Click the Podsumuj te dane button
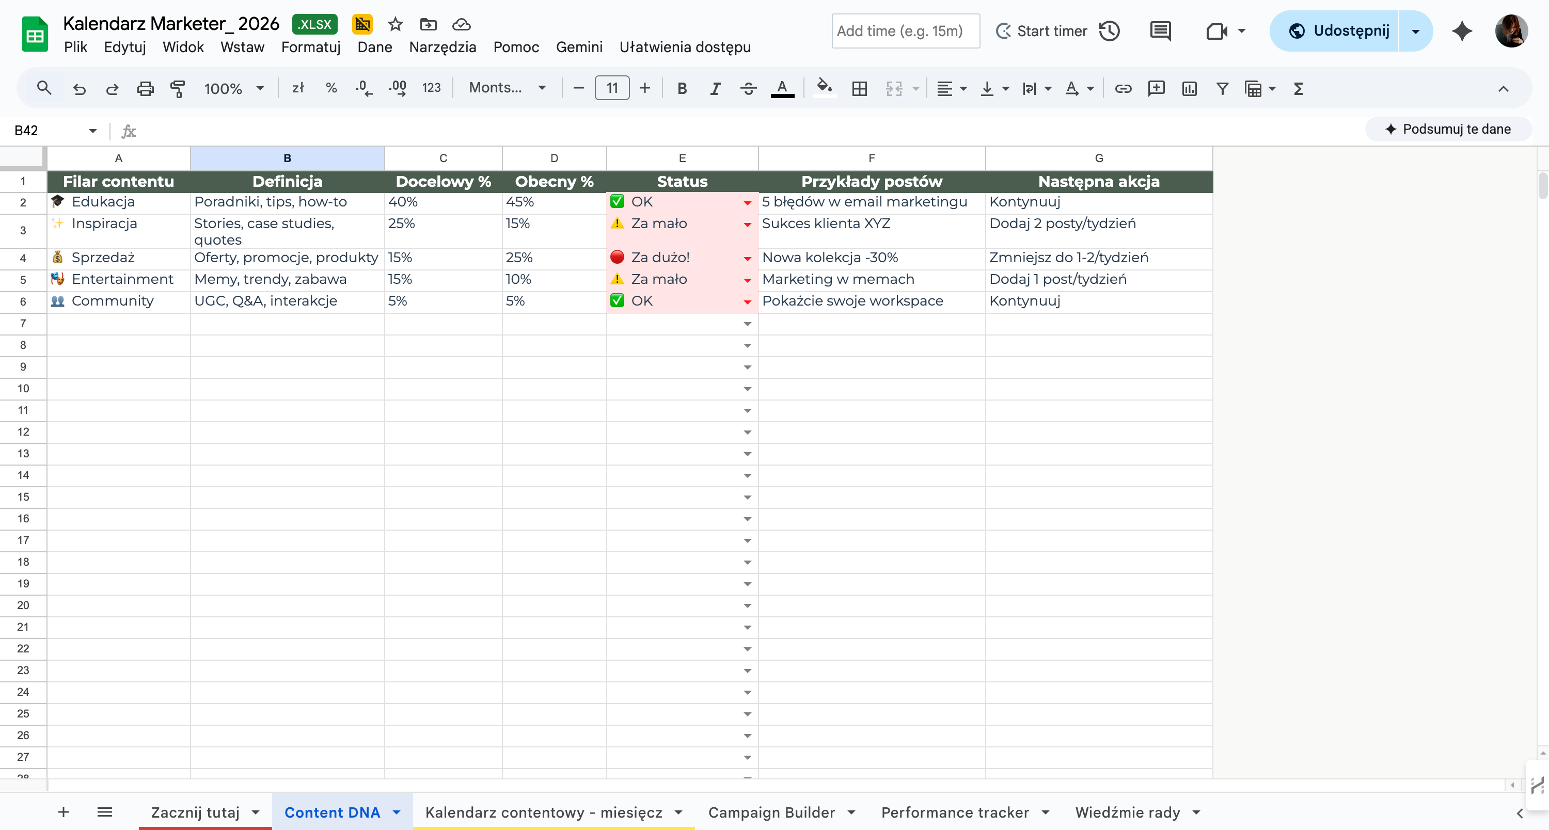 (x=1449, y=129)
